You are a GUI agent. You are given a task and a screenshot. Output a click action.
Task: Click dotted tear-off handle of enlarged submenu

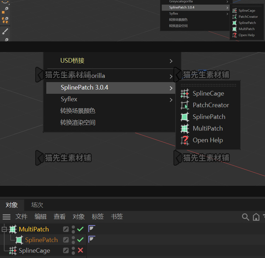(x=208, y=85)
